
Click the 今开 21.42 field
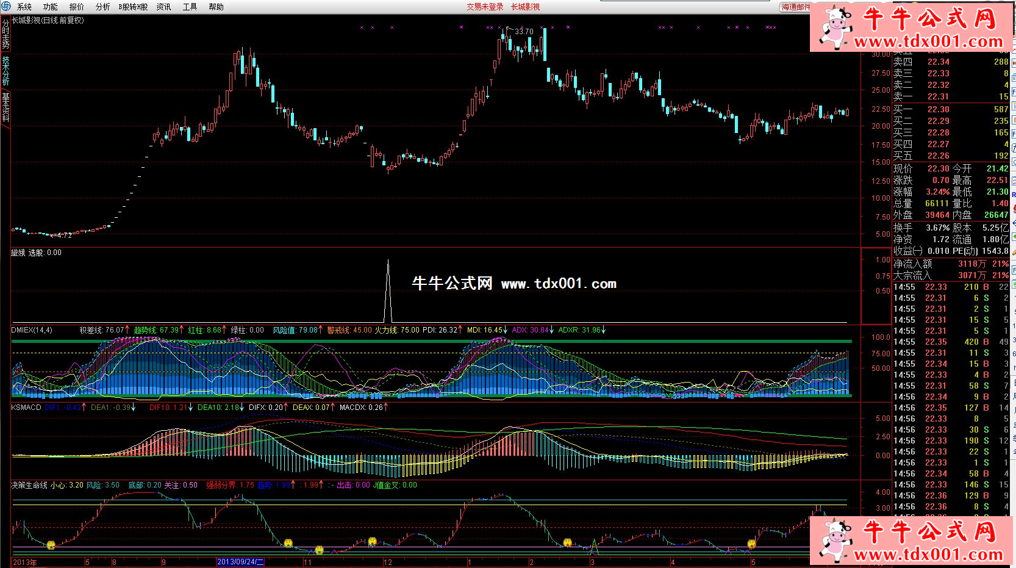(x=981, y=168)
